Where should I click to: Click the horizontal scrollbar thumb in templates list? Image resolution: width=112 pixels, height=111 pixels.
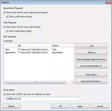pyautogui.click(x=36, y=82)
